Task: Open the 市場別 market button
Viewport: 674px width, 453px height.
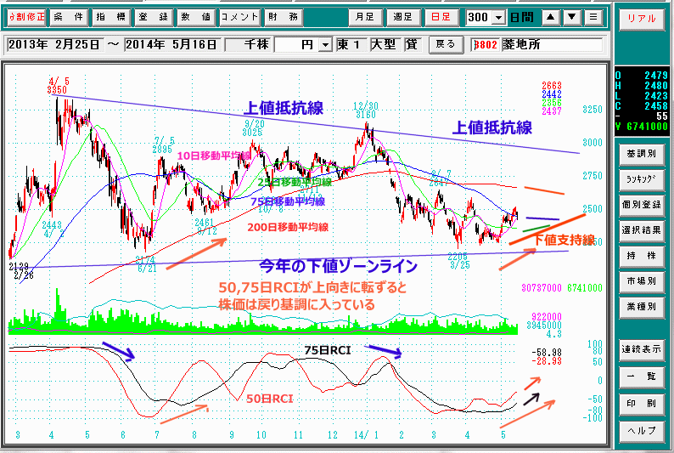Action: [x=642, y=281]
